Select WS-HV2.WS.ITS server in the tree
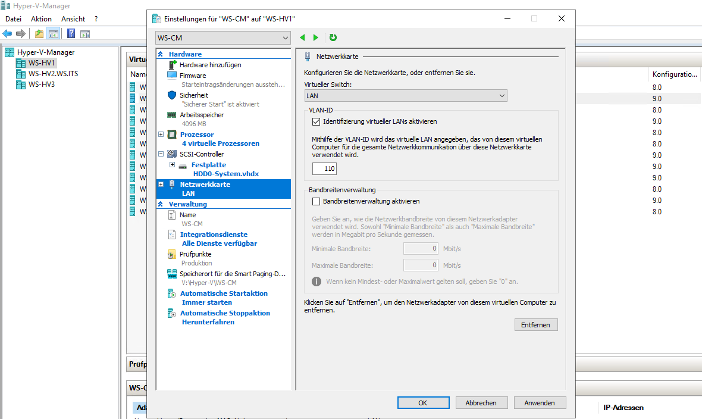This screenshot has width=702, height=419. pyautogui.click(x=54, y=73)
